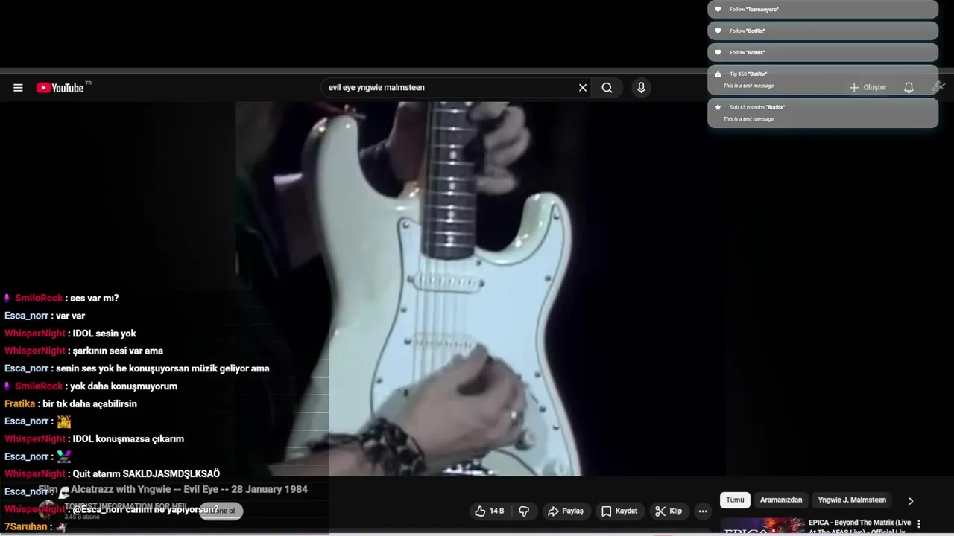Screen dimensions: 954x536
Task: Select the Aramanızdan filter chip
Action: [781, 500]
